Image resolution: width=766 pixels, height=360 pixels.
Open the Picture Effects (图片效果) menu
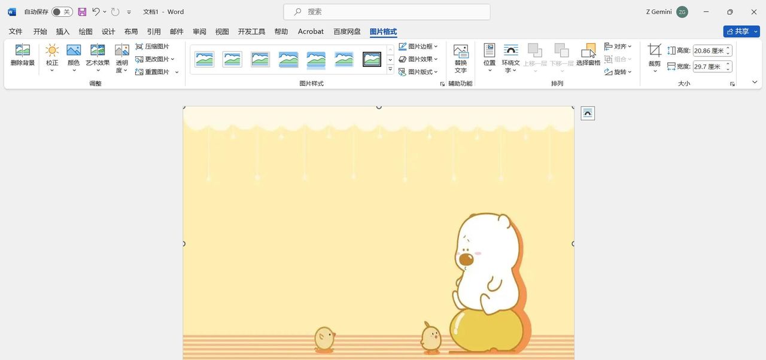click(418, 59)
